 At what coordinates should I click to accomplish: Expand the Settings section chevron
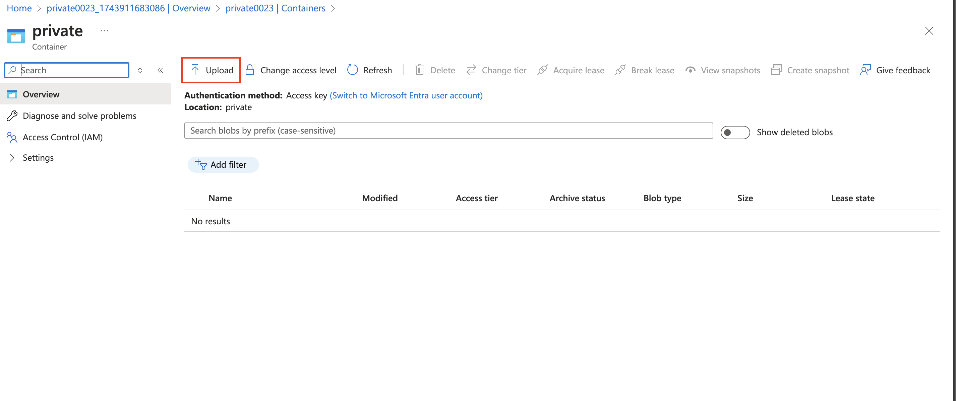click(x=12, y=158)
